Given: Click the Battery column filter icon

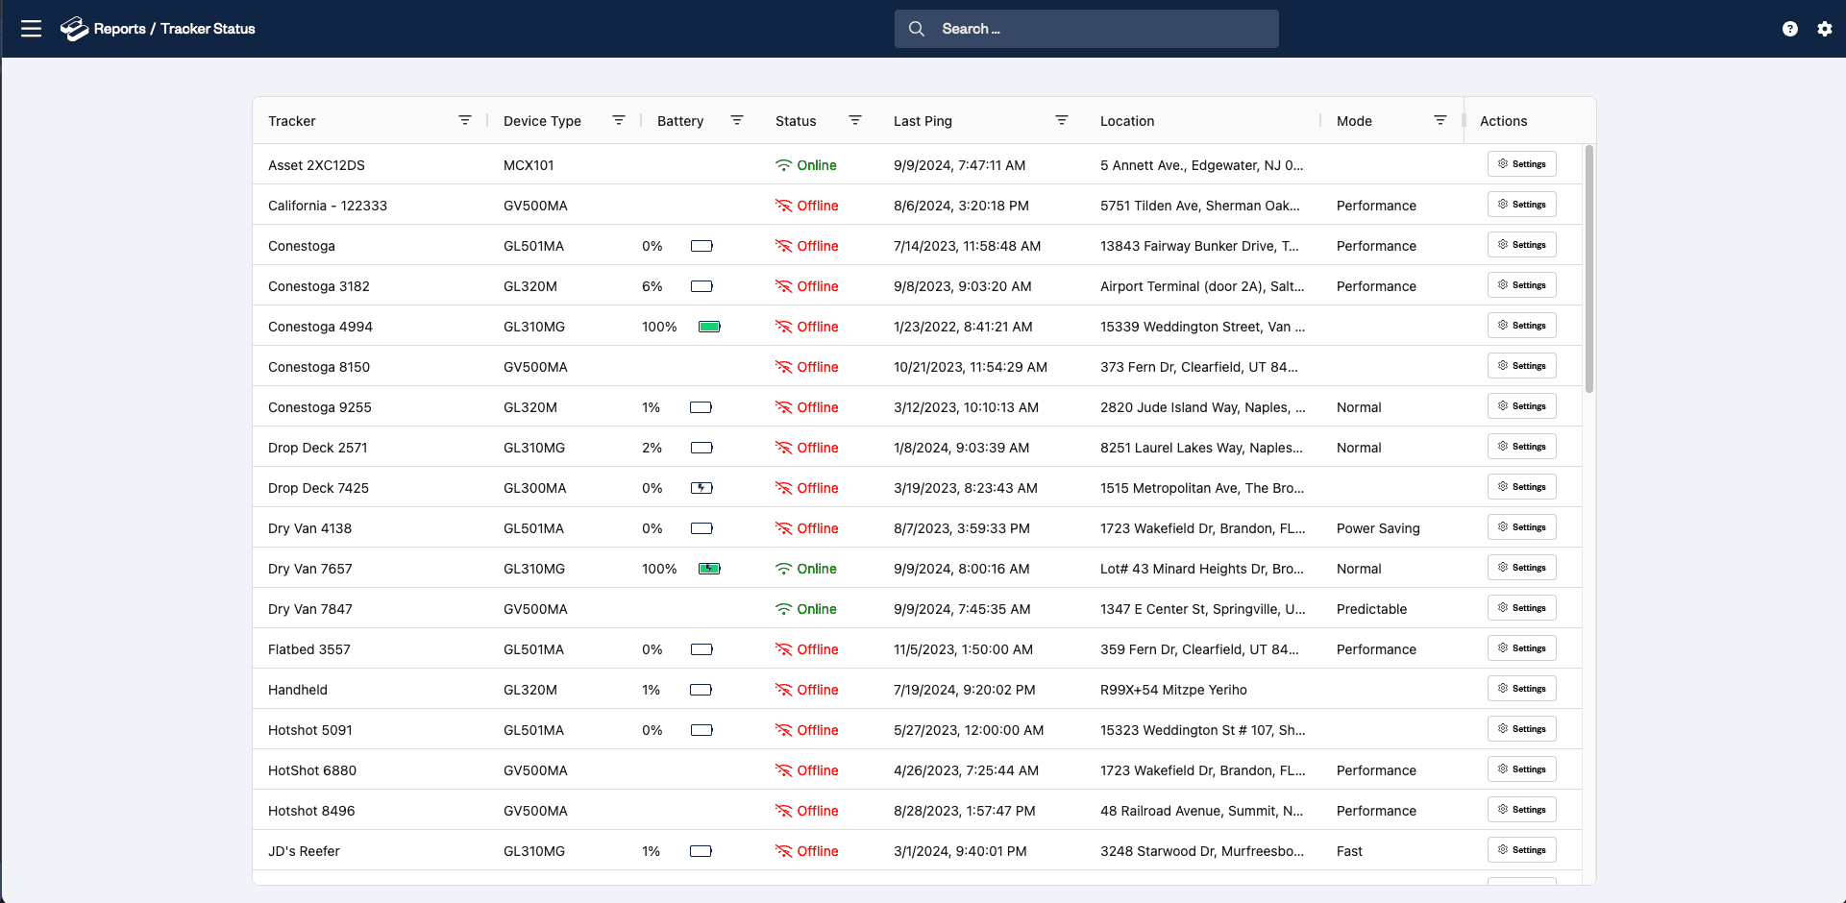Looking at the screenshot, I should 737,120.
